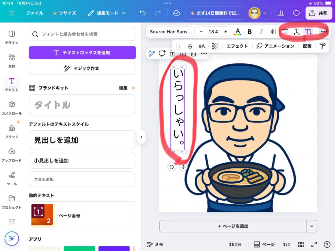Click the テキストボックスを追加 button
Viewport: 335px width, 251px height.
click(82, 53)
